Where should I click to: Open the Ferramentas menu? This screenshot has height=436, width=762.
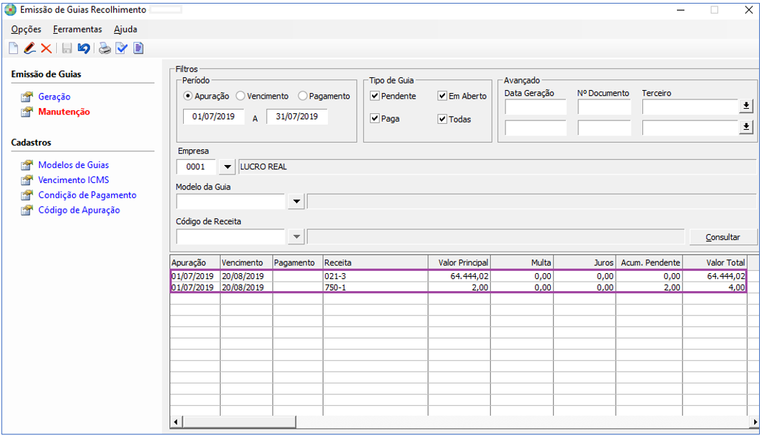pyautogui.click(x=78, y=29)
